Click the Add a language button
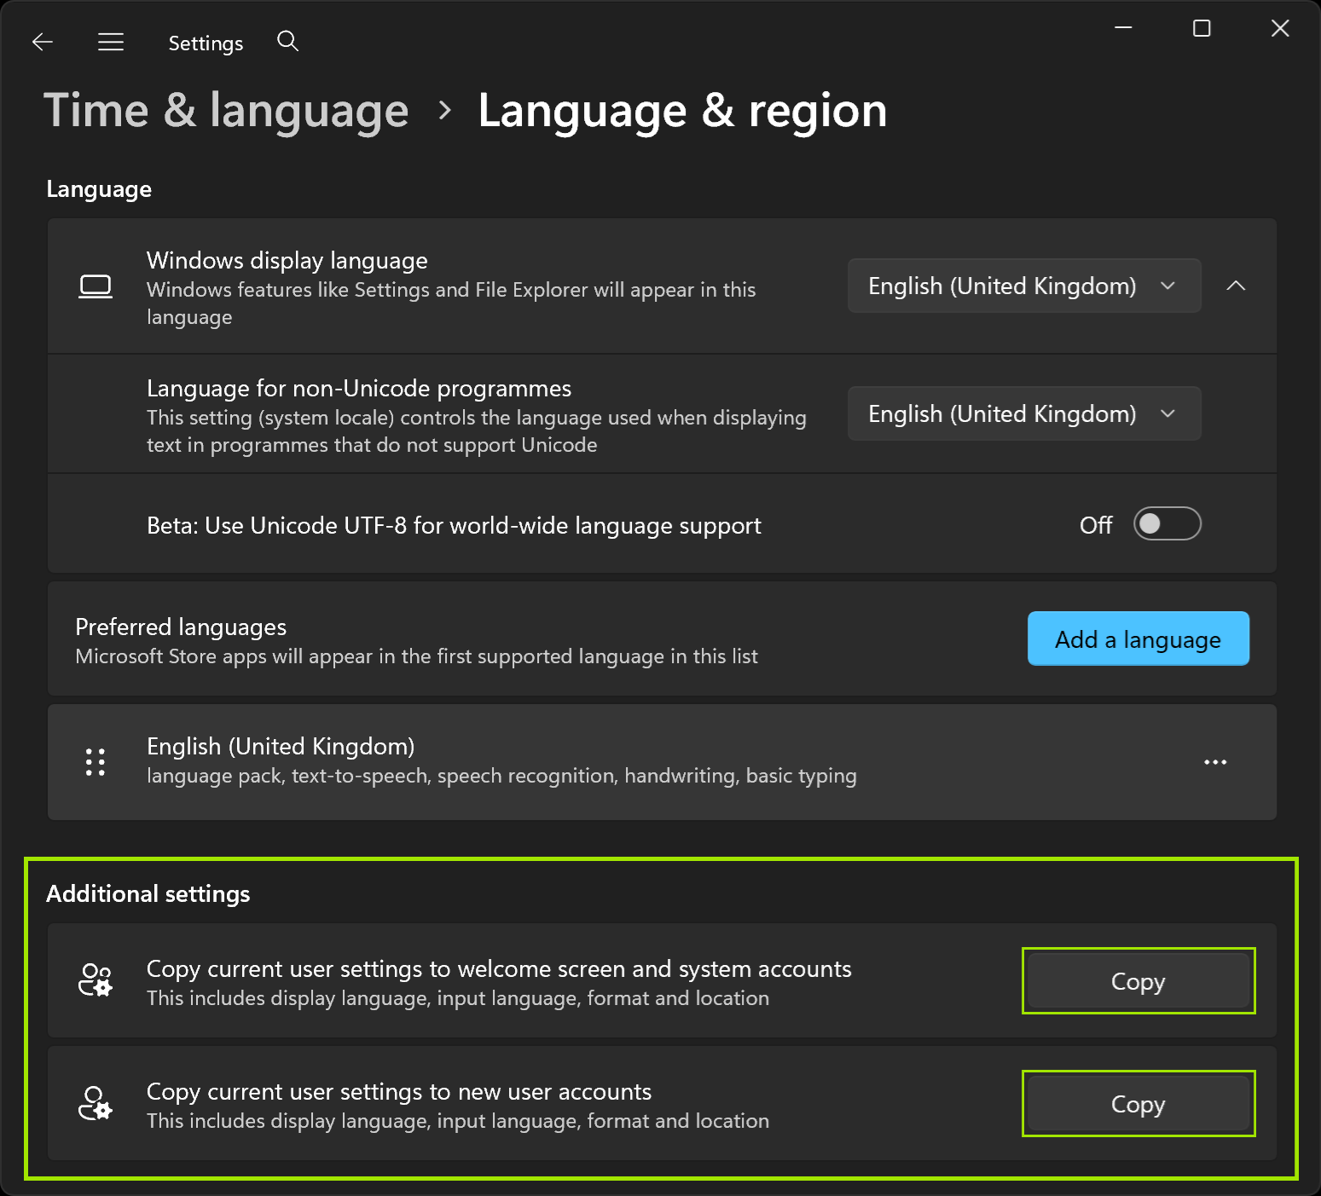The width and height of the screenshot is (1321, 1196). tap(1138, 638)
